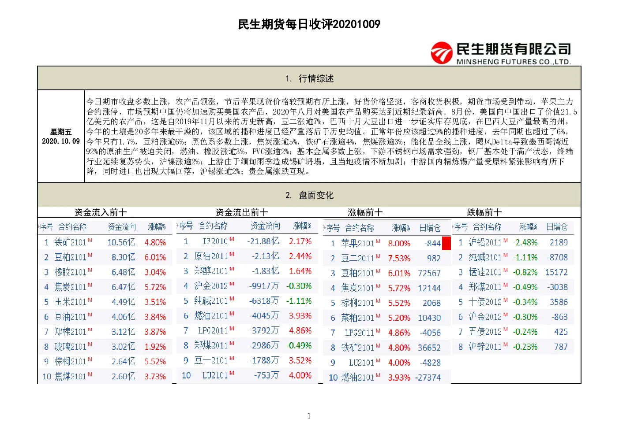The width and height of the screenshot is (619, 437).
Task: Click the red Minsheng Futures logo emblem
Action: click(442, 53)
